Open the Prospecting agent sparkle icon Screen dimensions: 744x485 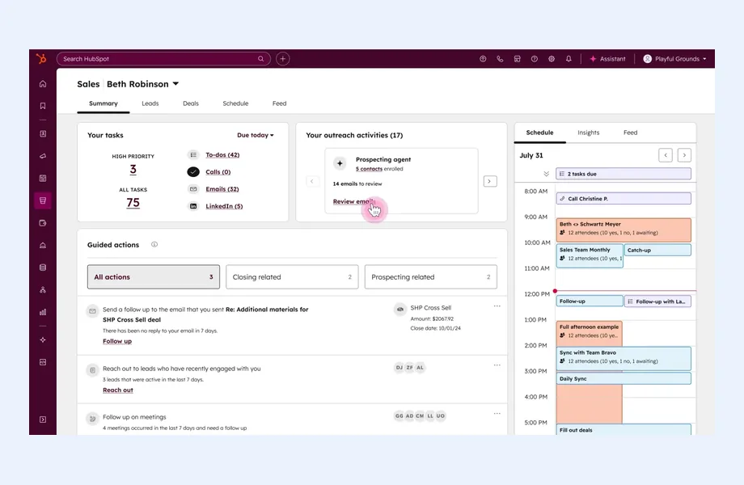point(340,163)
